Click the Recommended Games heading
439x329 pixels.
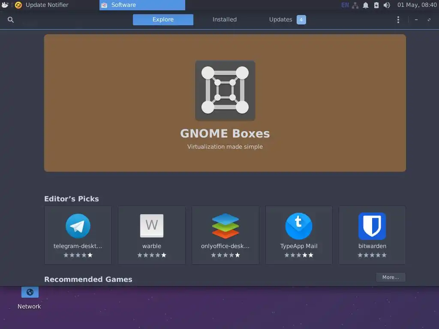coord(88,279)
